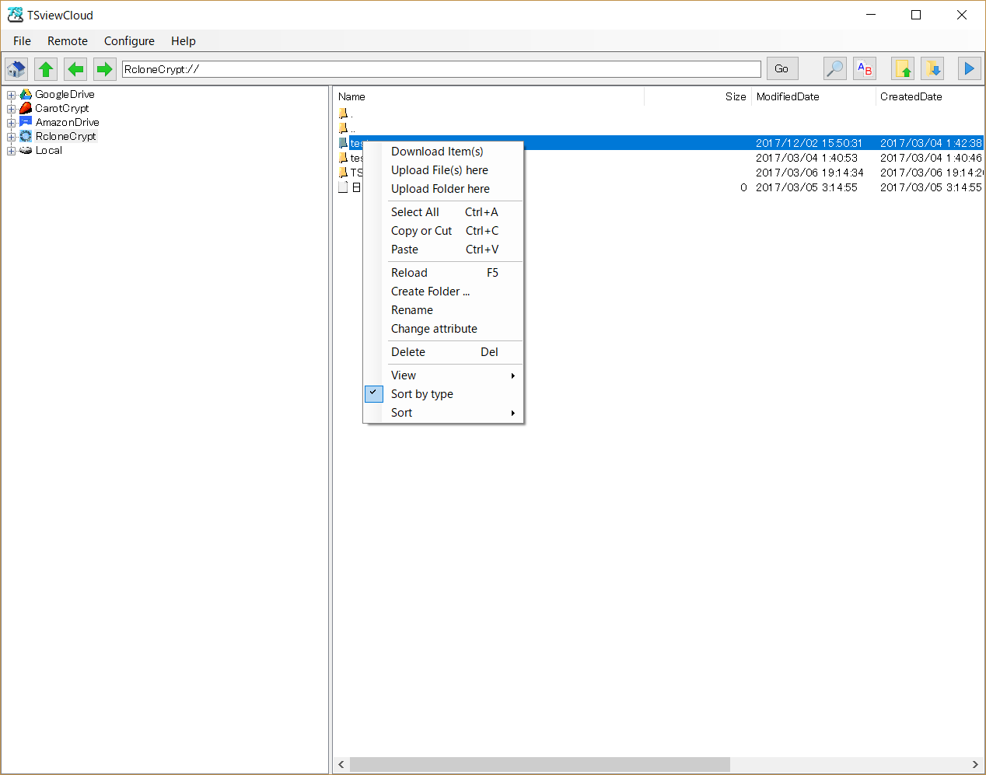Choose Download Item(s) from context menu

[x=437, y=152]
